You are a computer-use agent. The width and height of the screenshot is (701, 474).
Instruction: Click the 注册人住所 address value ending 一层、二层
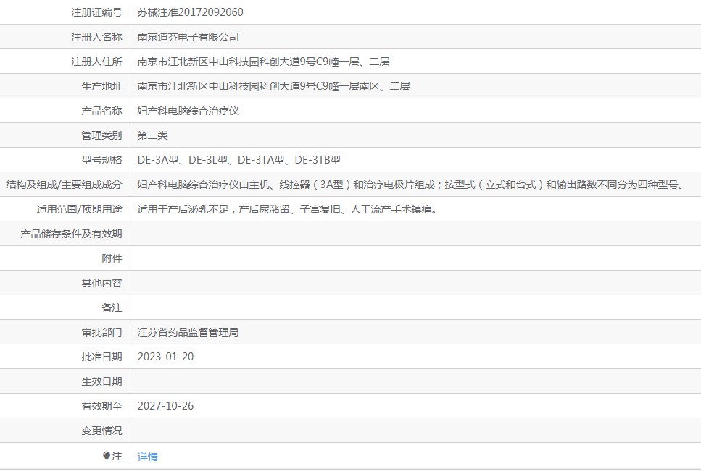point(263,62)
